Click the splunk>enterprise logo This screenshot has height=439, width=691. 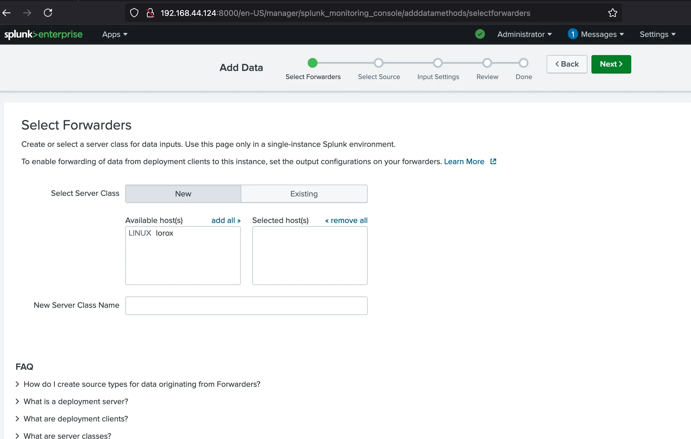pyautogui.click(x=43, y=34)
